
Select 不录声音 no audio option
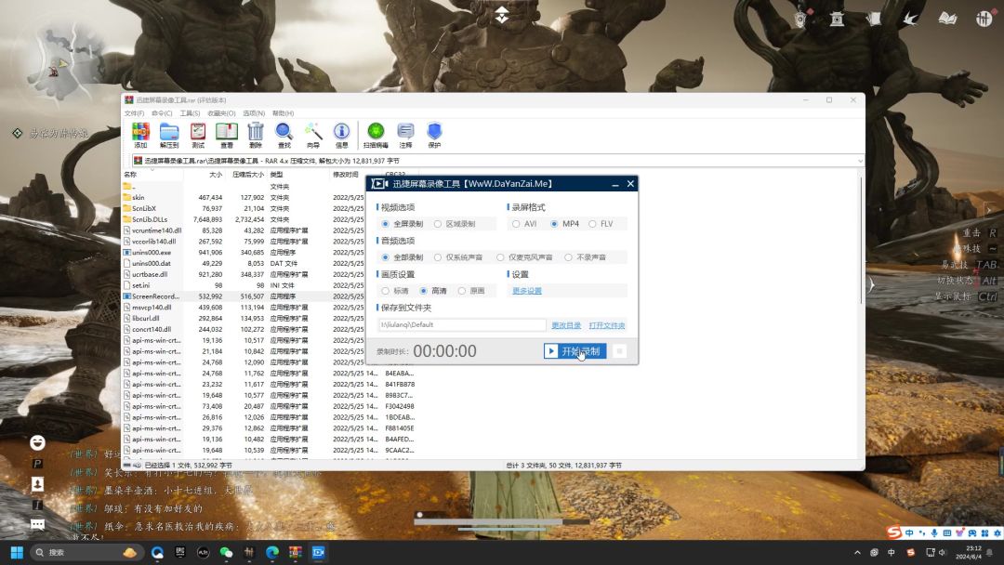[586, 257]
